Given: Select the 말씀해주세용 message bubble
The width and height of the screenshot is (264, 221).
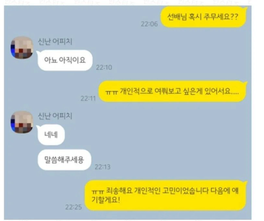Looking at the screenshot, I should click(x=64, y=160).
